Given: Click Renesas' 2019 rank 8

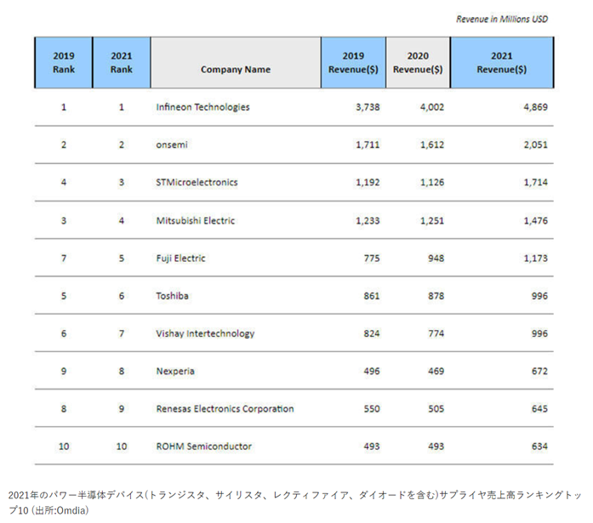Looking at the screenshot, I should pyautogui.click(x=64, y=408).
